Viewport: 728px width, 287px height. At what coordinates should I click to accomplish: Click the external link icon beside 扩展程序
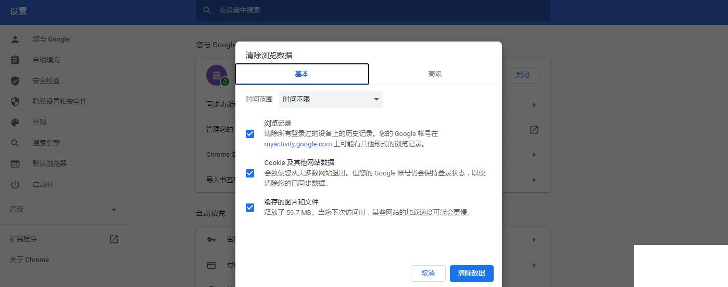114,239
